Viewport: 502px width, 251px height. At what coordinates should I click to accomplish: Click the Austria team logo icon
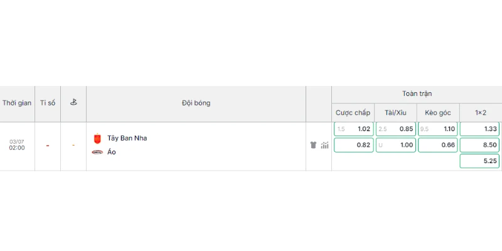click(97, 152)
